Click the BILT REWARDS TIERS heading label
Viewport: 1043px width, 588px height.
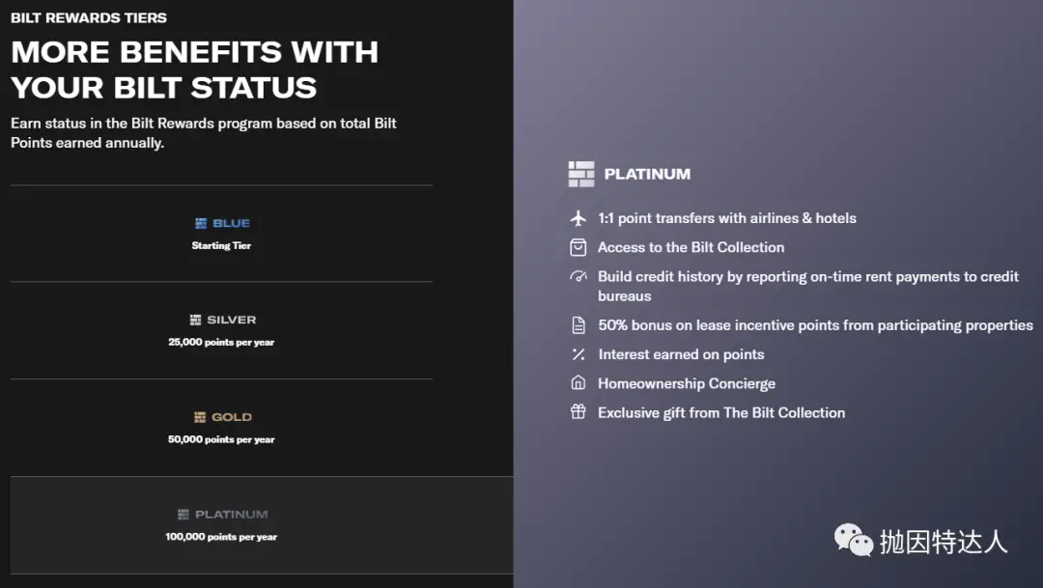[x=89, y=17]
